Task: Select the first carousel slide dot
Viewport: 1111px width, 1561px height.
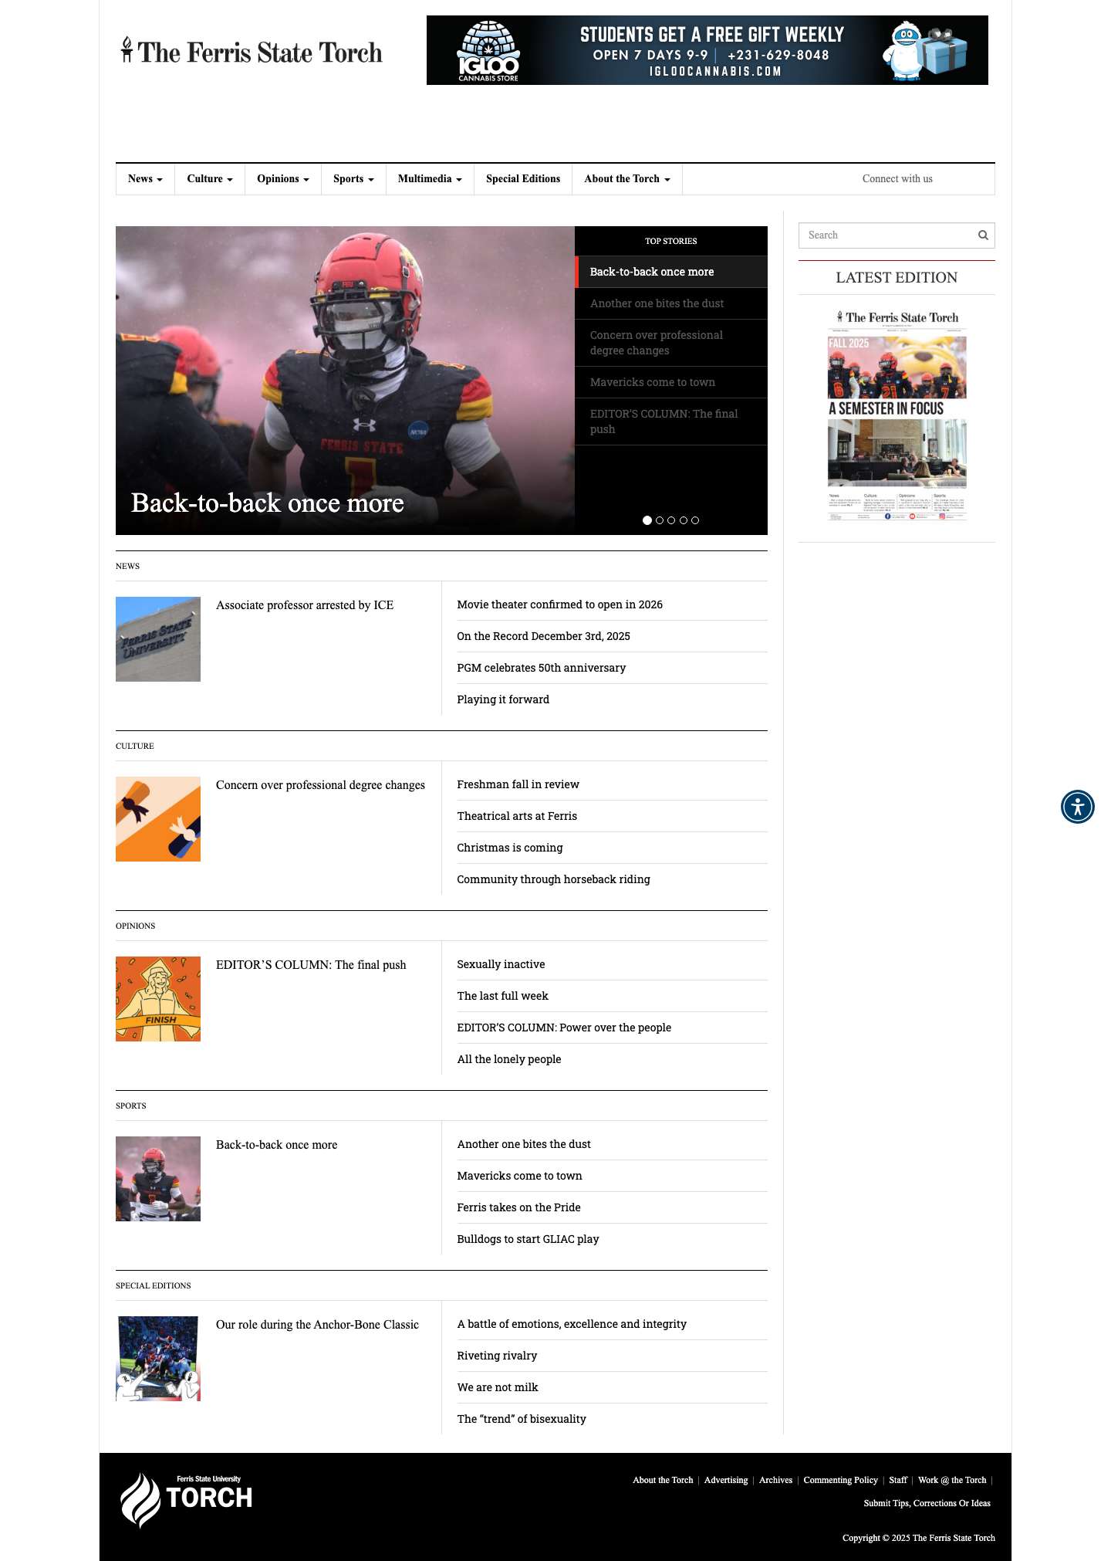Action: coord(647,520)
